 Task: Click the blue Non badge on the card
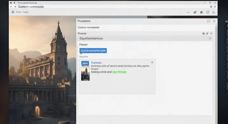tap(85, 63)
